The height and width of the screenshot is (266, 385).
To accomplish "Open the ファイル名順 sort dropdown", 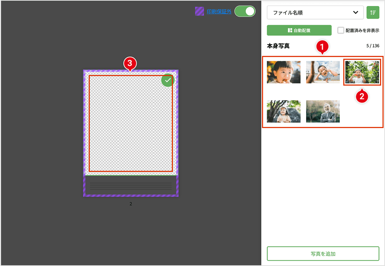I will point(315,12).
